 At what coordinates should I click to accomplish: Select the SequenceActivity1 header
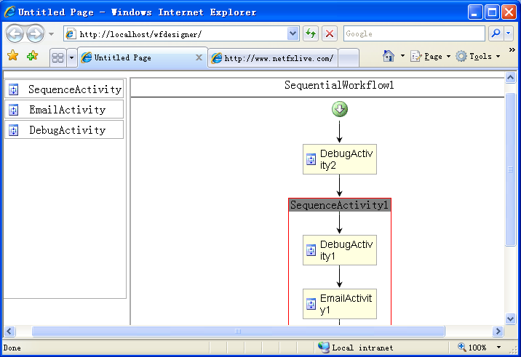340,205
